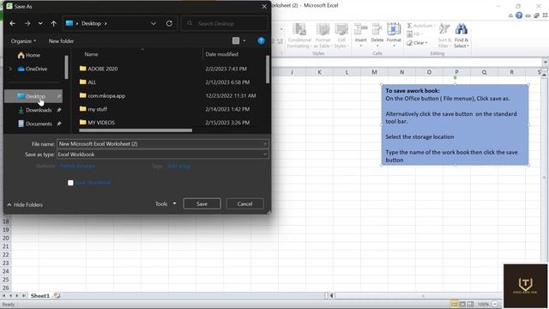The height and width of the screenshot is (309, 549).
Task: Open the Organize menu
Action: pos(23,41)
